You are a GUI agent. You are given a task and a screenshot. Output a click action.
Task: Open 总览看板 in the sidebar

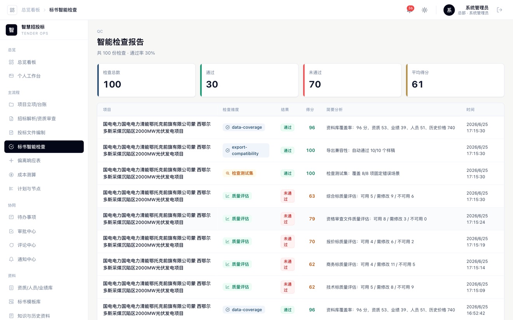[x=44, y=62]
